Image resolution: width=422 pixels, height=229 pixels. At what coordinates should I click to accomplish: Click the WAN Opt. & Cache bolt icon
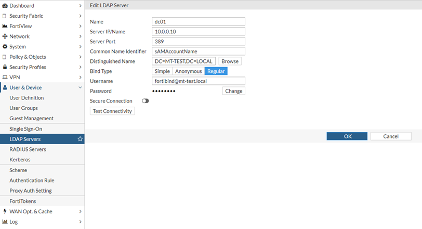[5, 211]
